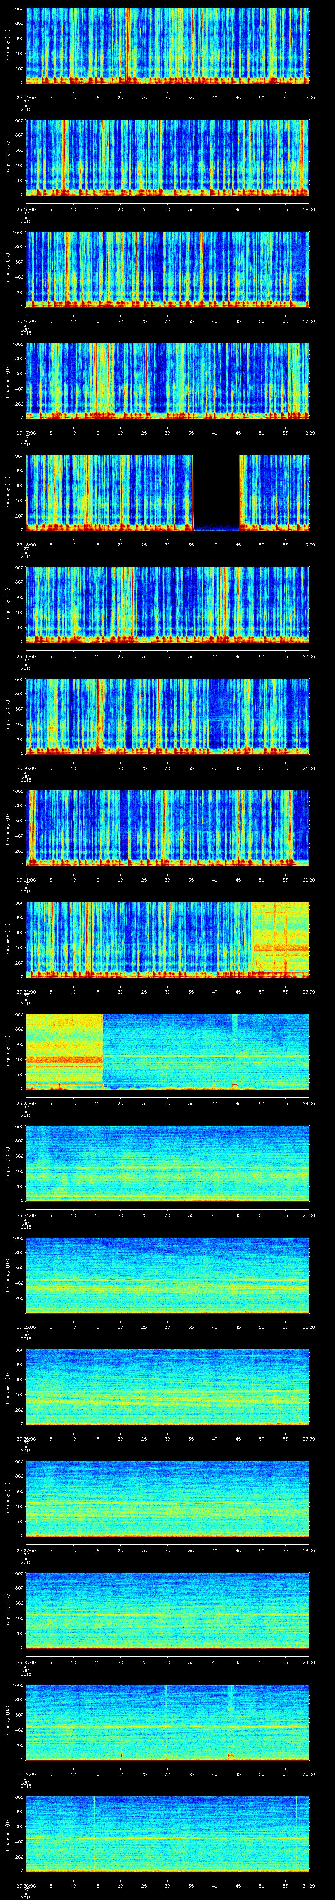Viewport: 335px width, 1900px height.
Task: Select the yellow noisy region starting the 23:23:00 spectrogram
Action: tap(64, 1052)
